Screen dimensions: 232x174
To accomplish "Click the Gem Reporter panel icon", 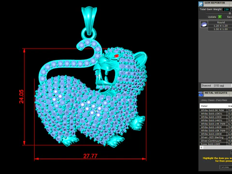I will (201, 4).
